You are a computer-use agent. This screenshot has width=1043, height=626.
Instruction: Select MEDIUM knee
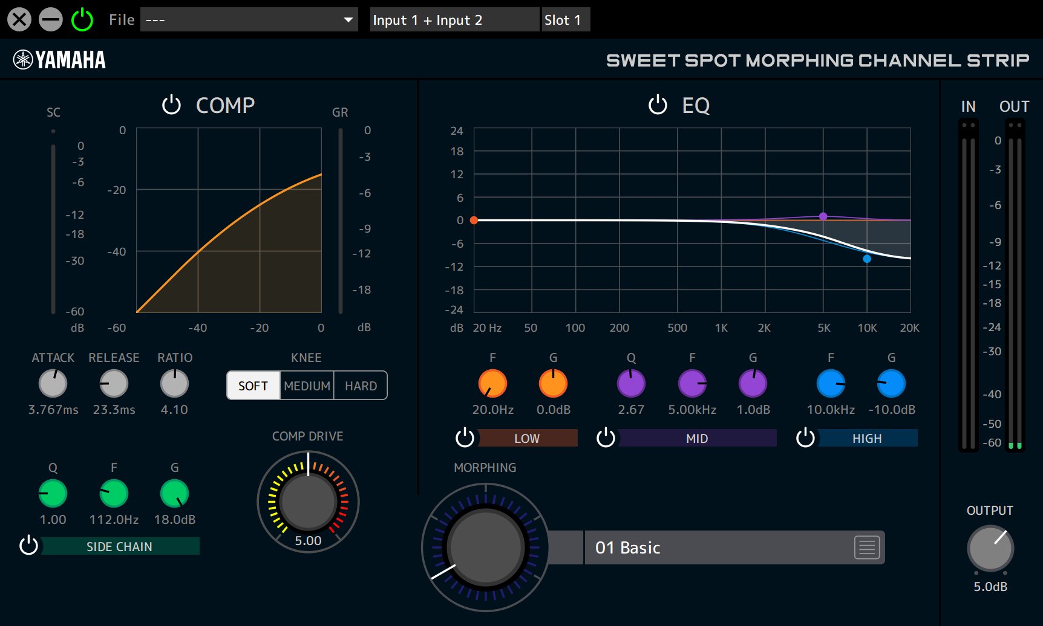click(307, 386)
